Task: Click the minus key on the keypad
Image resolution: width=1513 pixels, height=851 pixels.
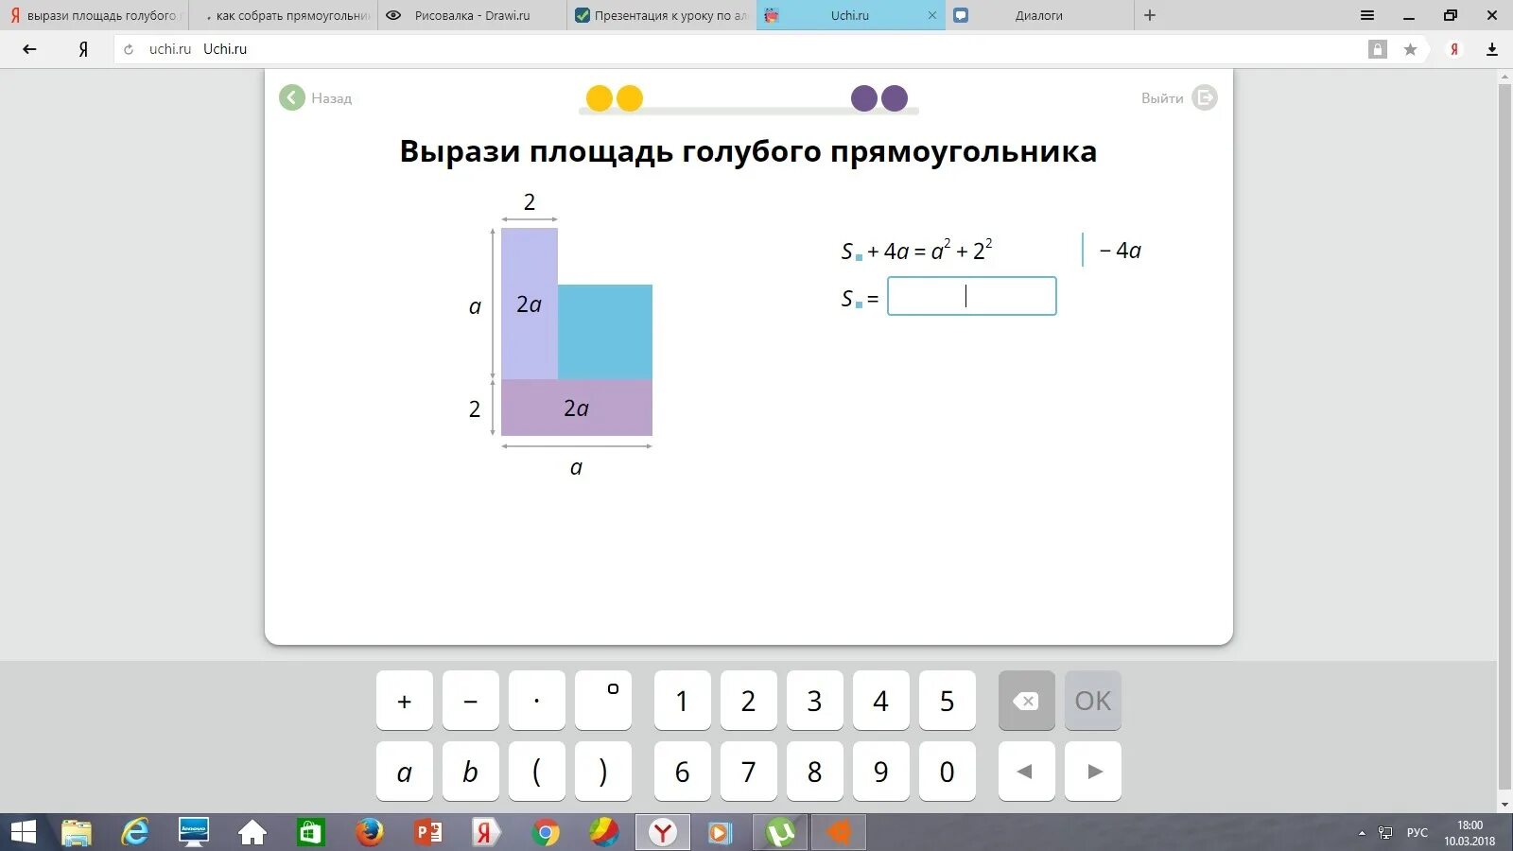Action: pyautogui.click(x=471, y=701)
